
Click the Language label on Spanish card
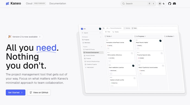pos(141,58)
